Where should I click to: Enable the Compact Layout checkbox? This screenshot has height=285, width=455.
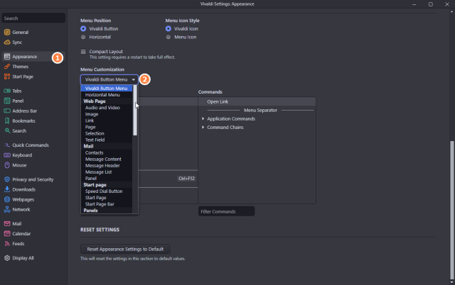[84, 52]
